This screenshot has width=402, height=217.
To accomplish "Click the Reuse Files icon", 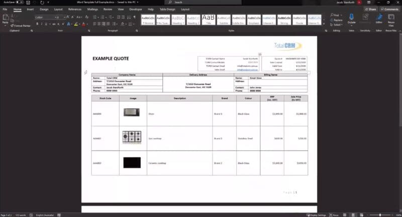I will tap(391, 19).
